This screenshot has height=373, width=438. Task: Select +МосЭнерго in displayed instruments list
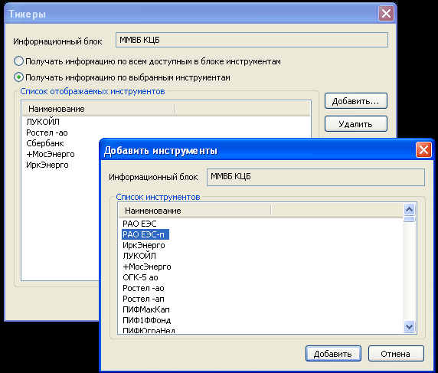point(51,154)
